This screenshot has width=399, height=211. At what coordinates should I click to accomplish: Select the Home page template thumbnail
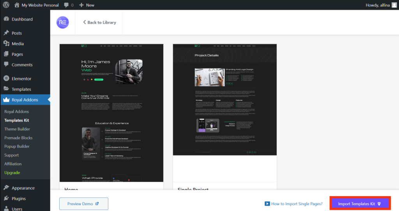tap(111, 113)
